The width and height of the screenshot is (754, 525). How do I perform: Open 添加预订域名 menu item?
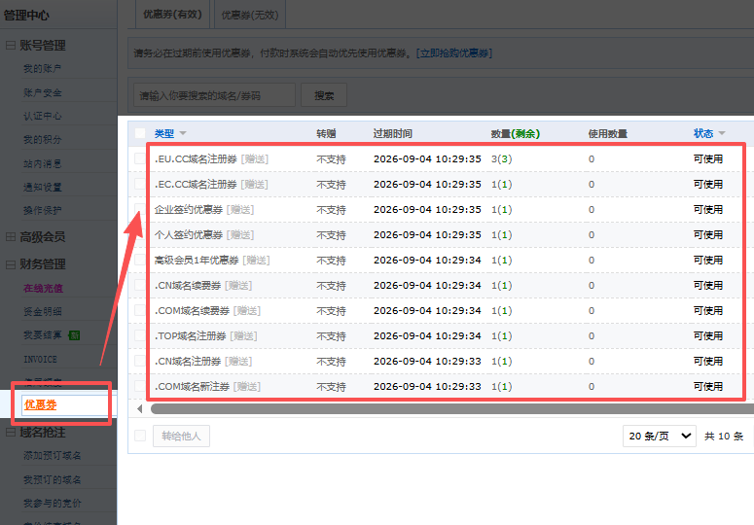(52, 455)
